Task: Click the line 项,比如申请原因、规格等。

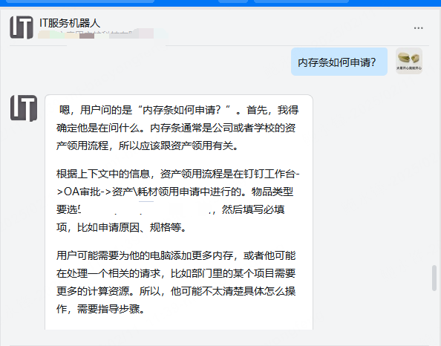Action: point(121,227)
